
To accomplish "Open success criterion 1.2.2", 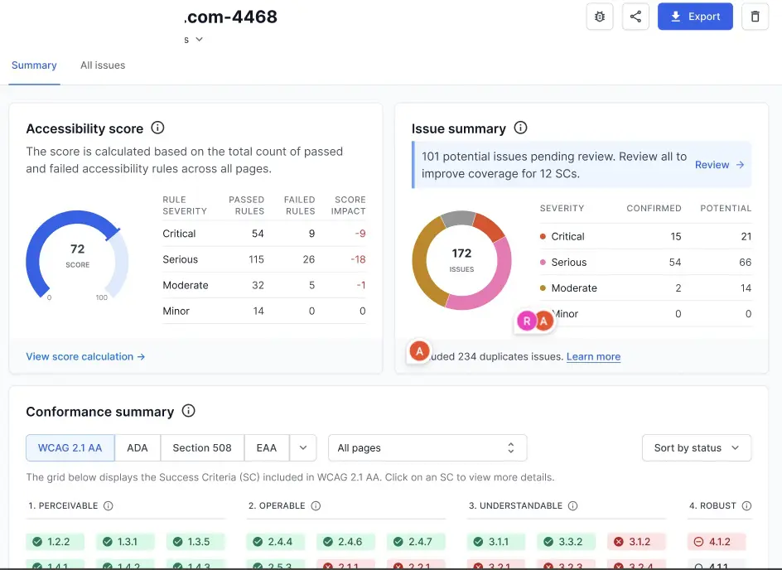I will [x=55, y=542].
